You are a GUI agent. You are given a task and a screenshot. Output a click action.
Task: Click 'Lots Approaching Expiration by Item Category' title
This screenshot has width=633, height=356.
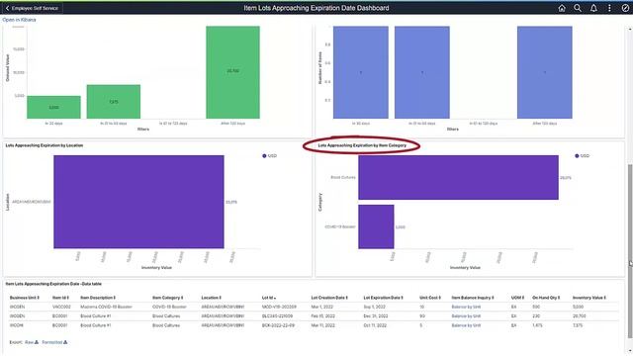click(362, 145)
